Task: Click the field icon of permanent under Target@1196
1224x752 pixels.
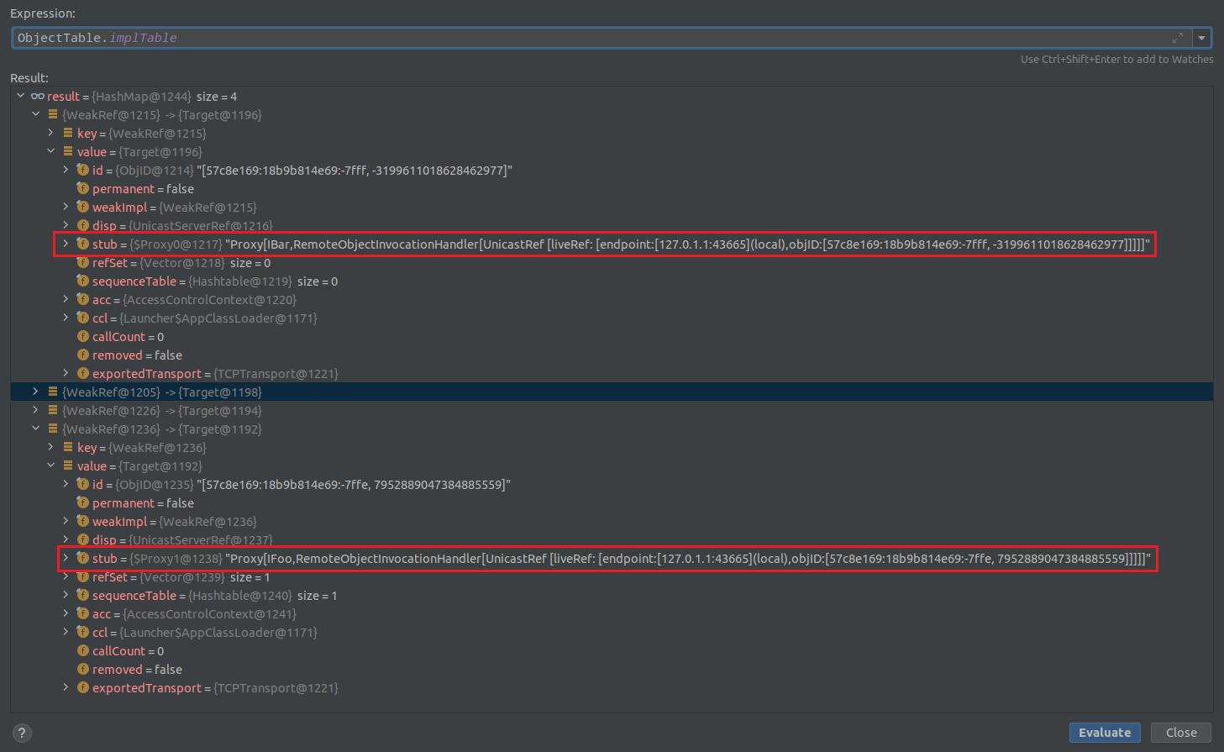Action: click(x=82, y=188)
